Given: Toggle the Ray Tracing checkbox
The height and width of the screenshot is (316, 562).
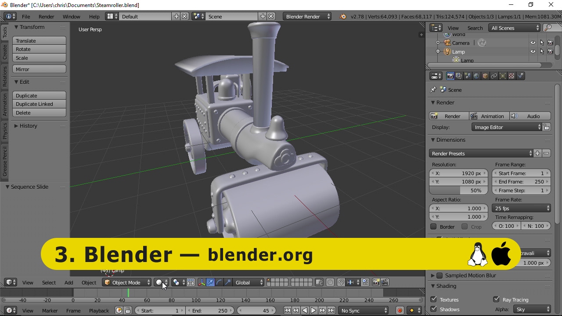Looking at the screenshot, I should tap(496, 299).
